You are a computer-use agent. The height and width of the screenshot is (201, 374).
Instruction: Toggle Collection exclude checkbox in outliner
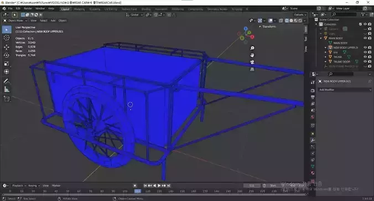(x=360, y=24)
